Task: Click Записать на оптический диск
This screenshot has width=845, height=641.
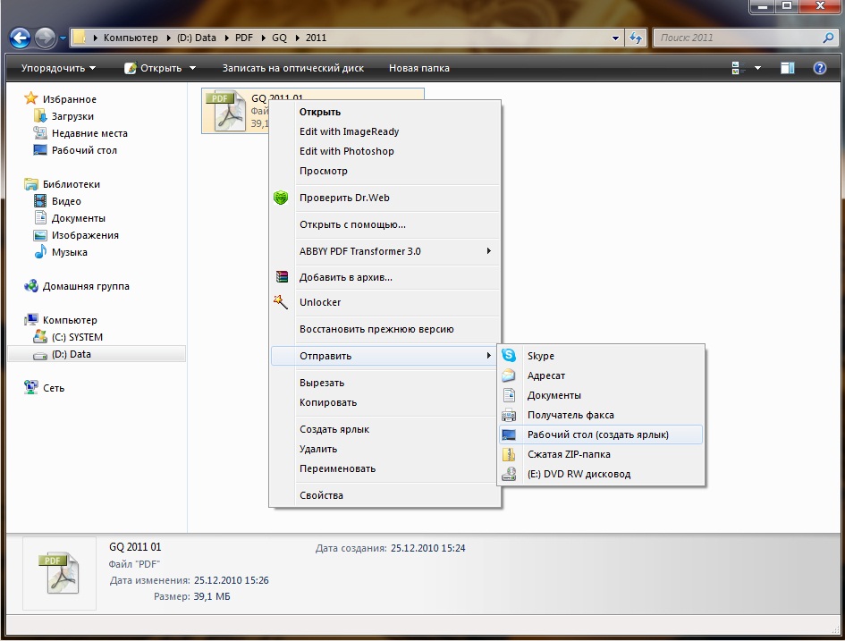Action: pos(292,69)
